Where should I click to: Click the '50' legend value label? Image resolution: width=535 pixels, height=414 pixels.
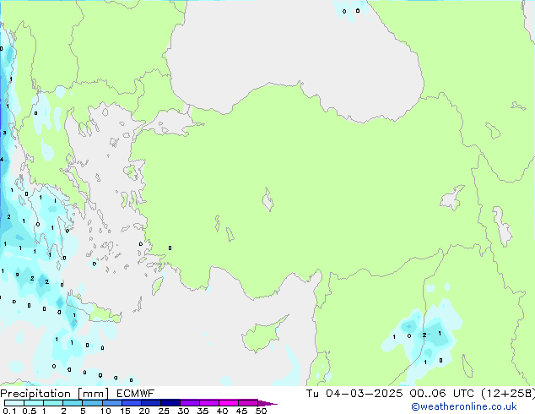(x=261, y=411)
